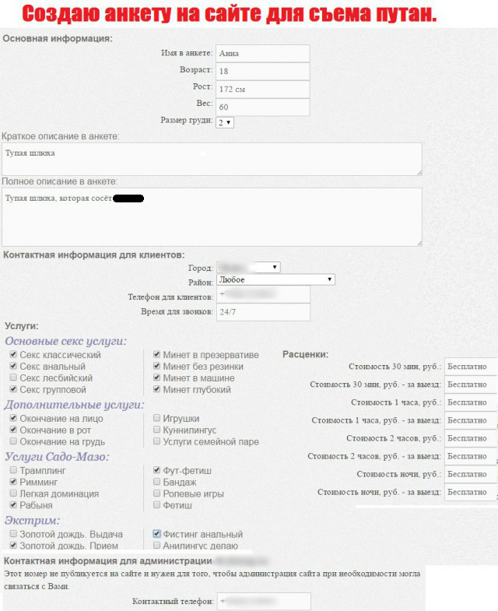Click the "Экстрим:" heading
The height and width of the screenshot is (611, 498).
coord(33,521)
